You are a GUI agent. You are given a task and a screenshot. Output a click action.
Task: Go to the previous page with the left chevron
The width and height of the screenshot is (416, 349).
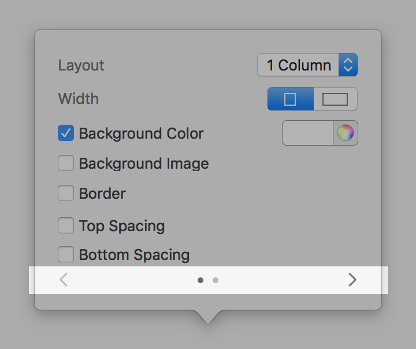click(64, 280)
